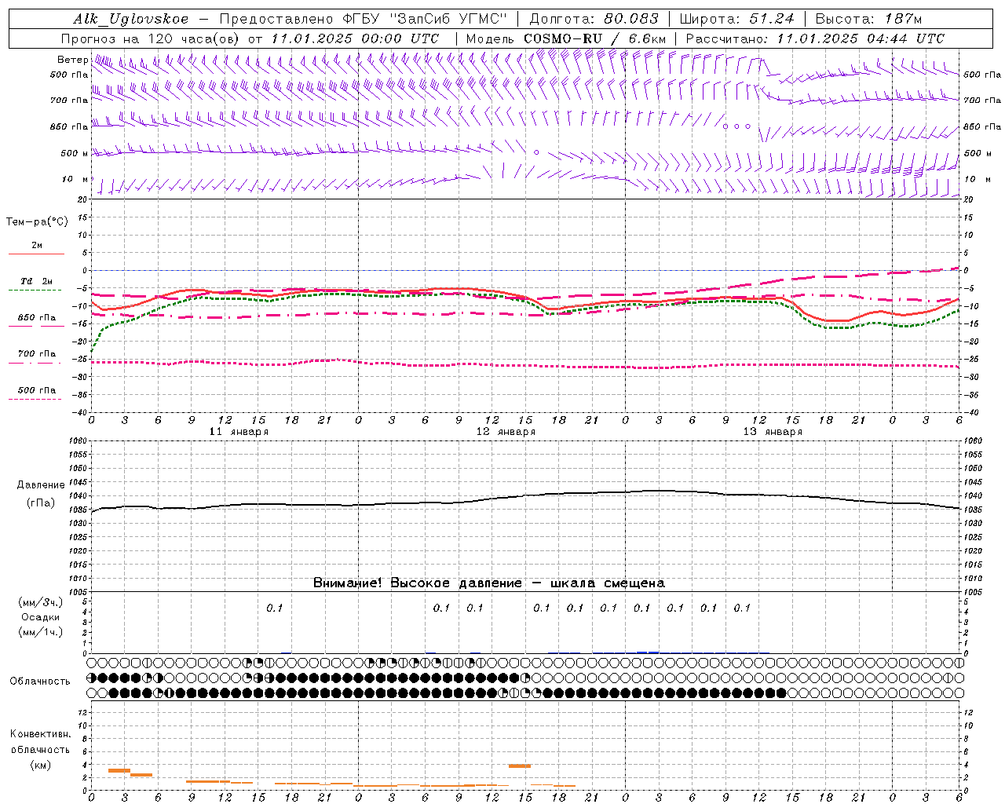Click the Долгота: 80.083 value
Image resolution: width=1005 pixels, height=804 pixels.
tap(595, 19)
